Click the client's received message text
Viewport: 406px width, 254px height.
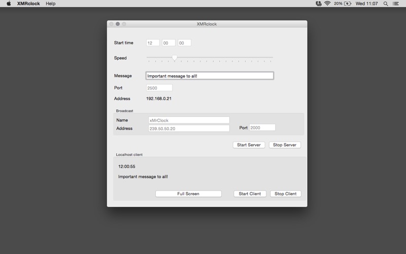(x=143, y=176)
